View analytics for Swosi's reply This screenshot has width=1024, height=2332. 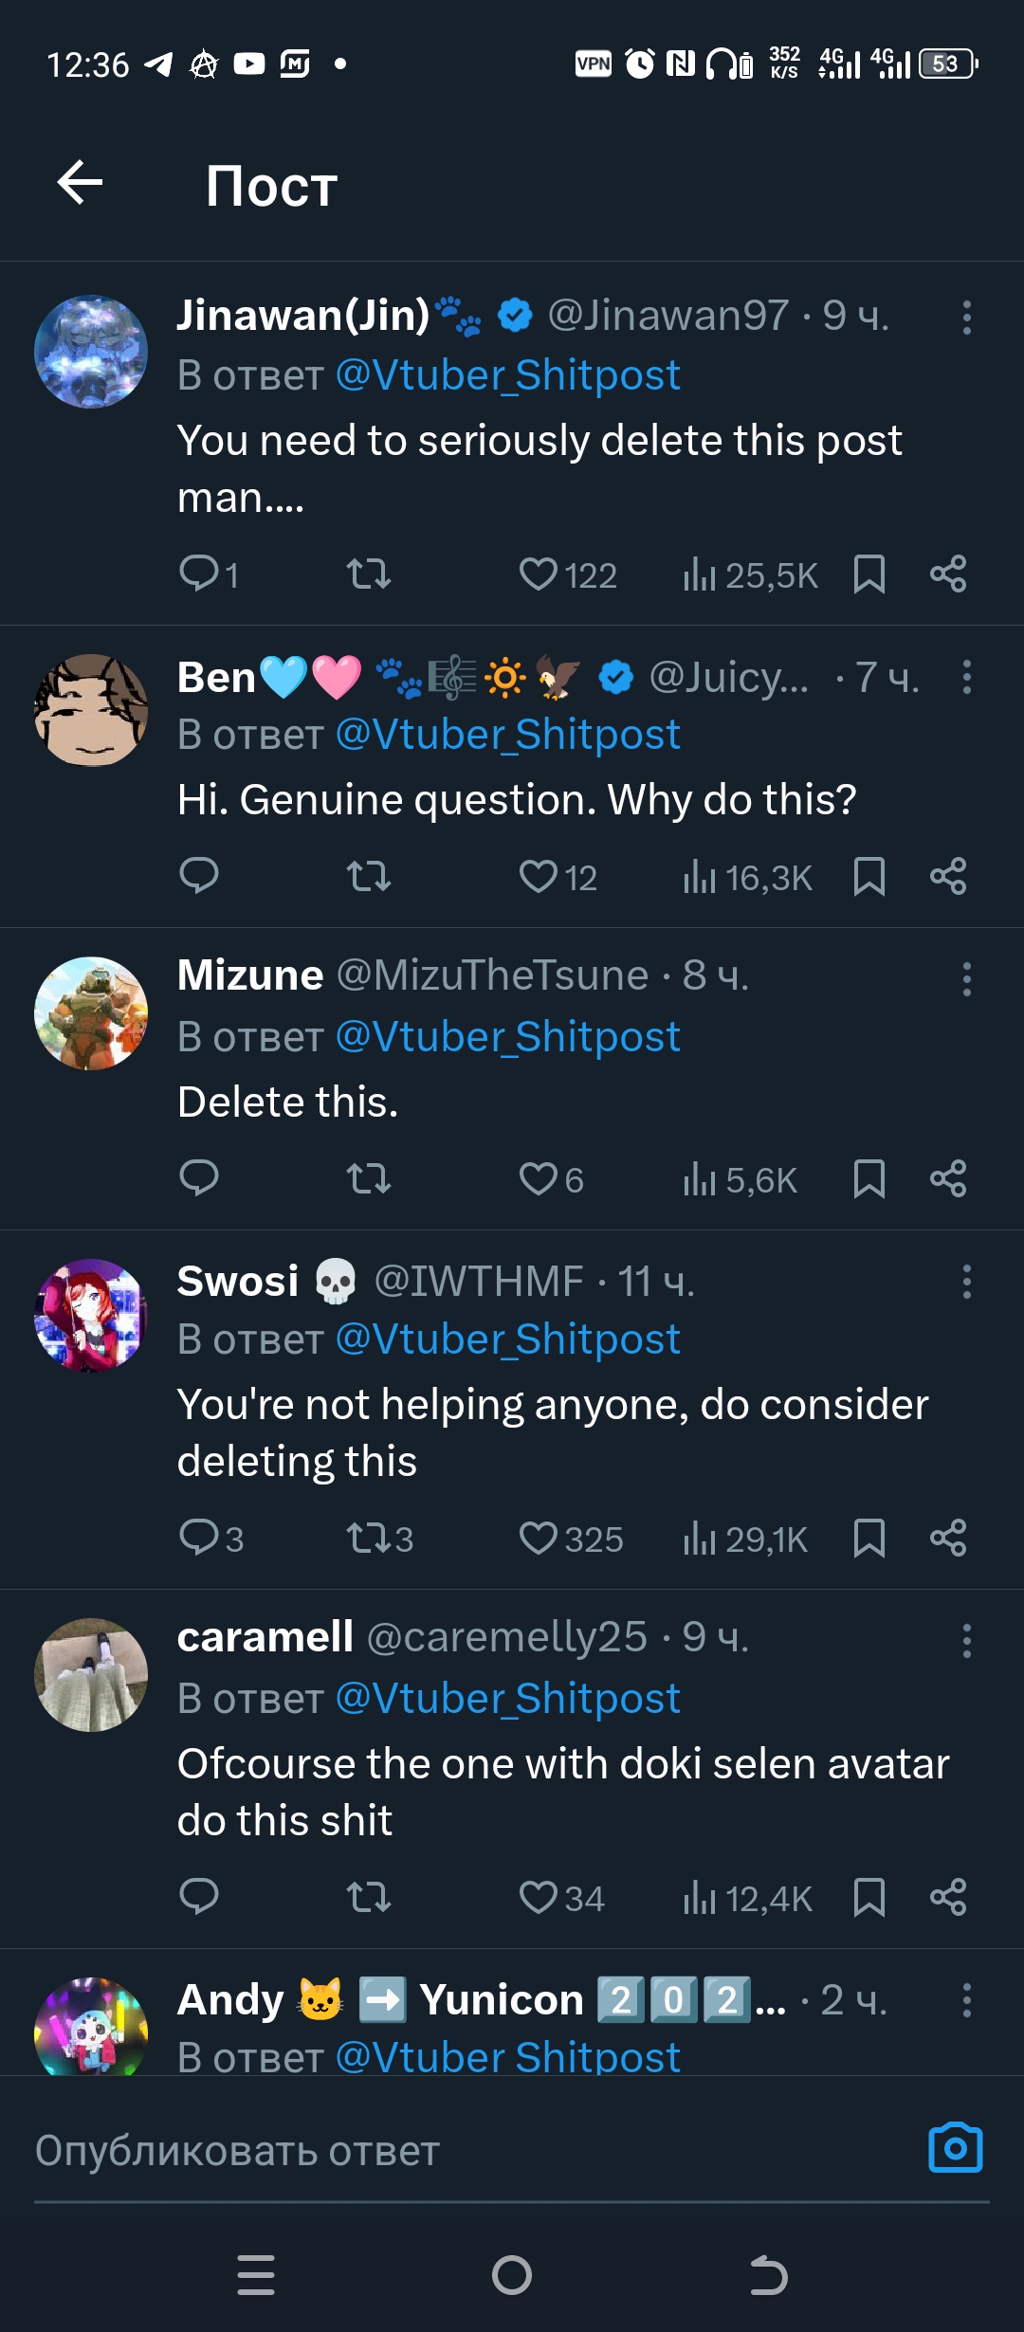click(700, 1539)
